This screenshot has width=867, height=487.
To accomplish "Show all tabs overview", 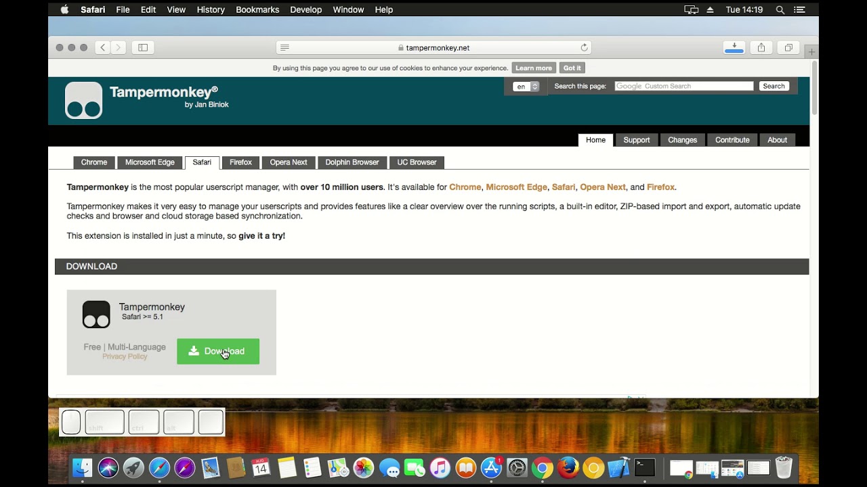I will (788, 47).
